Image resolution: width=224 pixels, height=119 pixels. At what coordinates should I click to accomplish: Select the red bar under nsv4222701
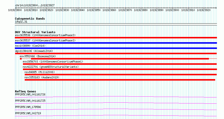tap(120, 69)
